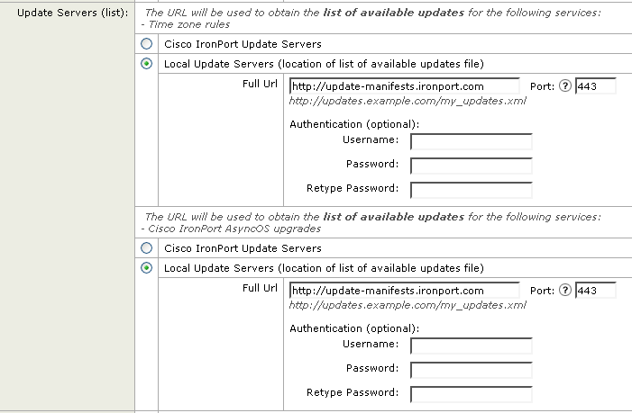
Task: Click the 'Update Servers (list):' label
Action: [x=72, y=13]
